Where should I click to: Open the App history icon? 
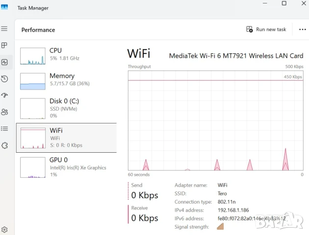4,79
